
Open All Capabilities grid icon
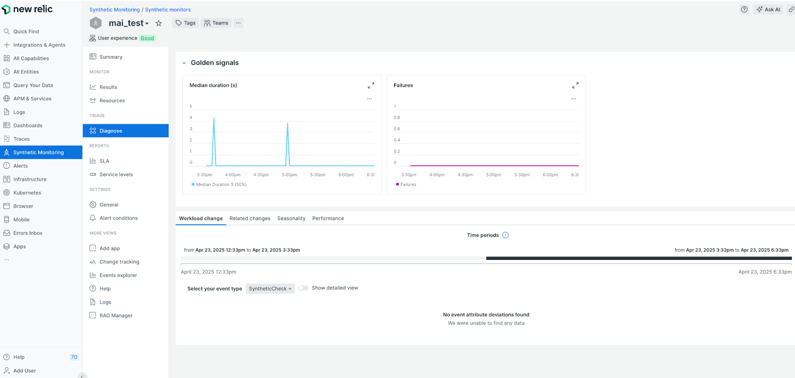point(7,58)
